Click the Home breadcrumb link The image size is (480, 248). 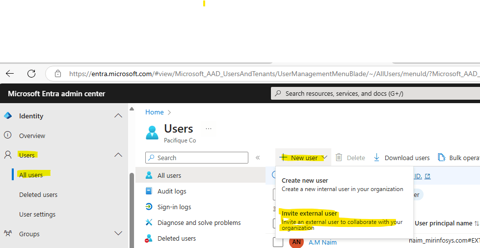154,112
